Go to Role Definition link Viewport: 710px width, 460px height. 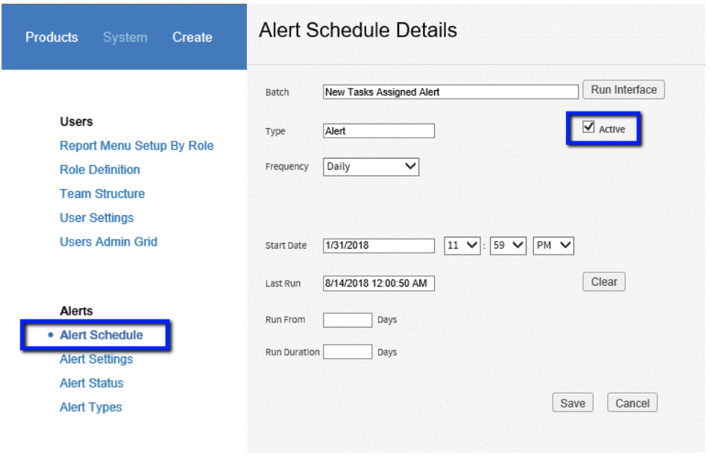pos(100,170)
